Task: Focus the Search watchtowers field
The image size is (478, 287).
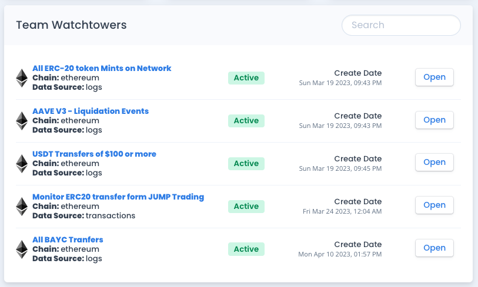Action: [401, 25]
